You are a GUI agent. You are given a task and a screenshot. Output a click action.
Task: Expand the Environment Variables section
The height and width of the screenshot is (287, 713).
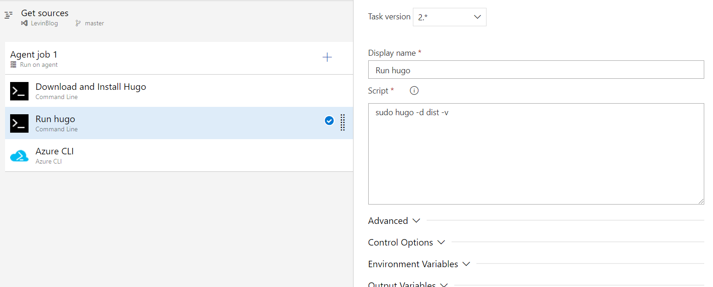419,264
